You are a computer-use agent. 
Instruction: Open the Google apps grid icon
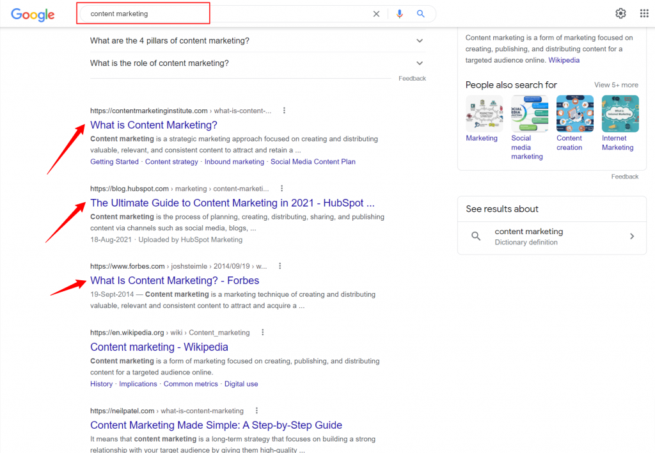point(644,13)
